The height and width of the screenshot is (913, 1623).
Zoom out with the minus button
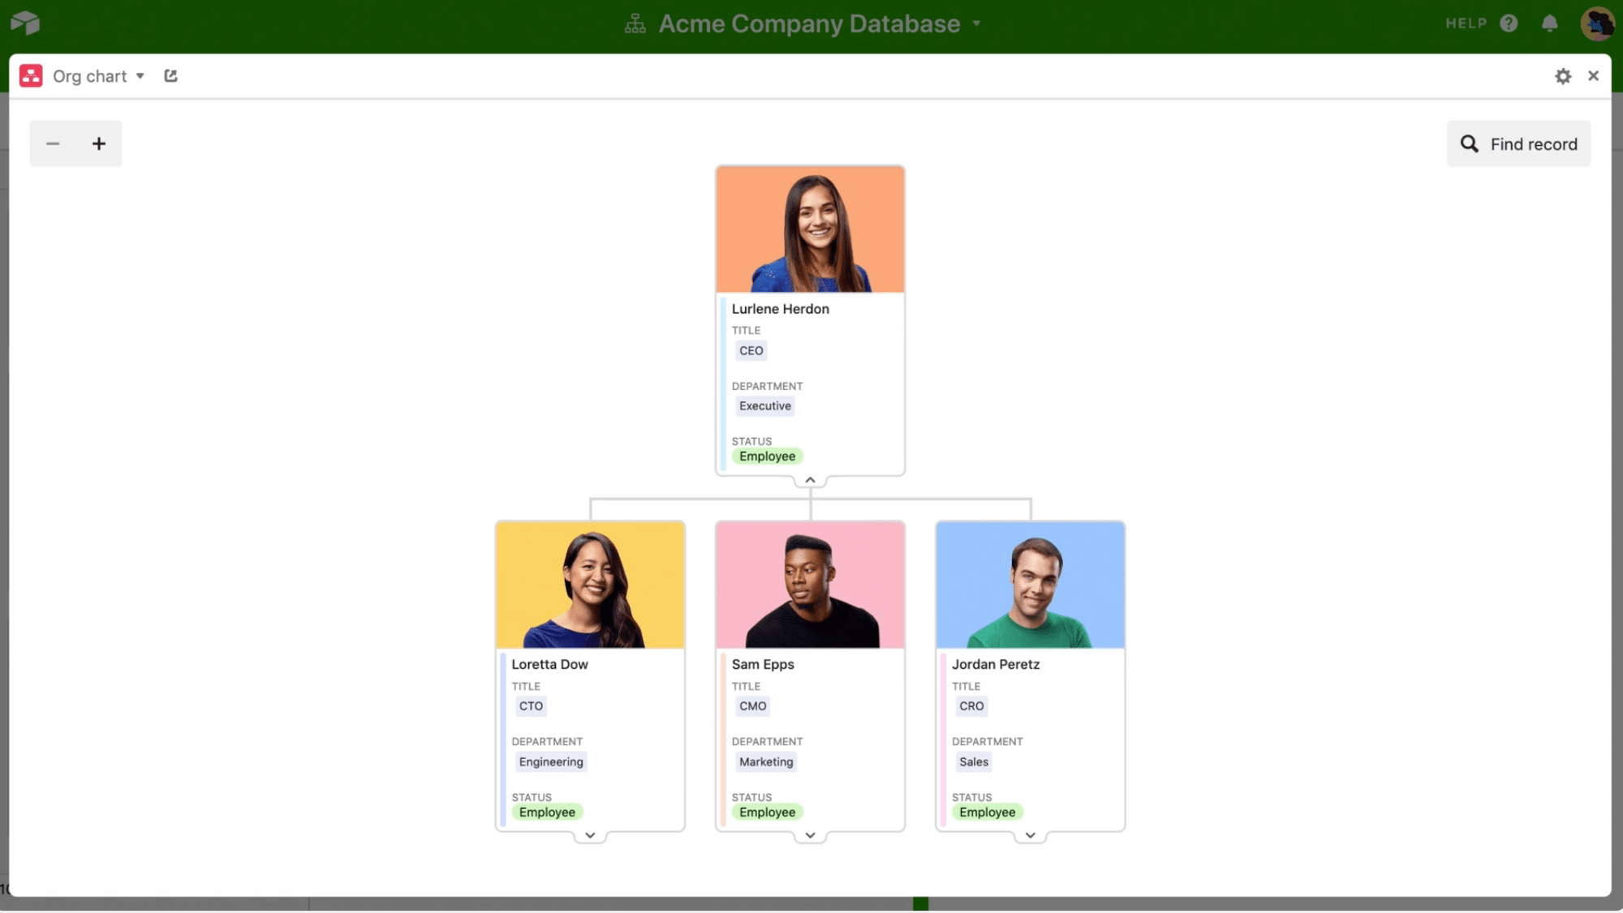point(53,144)
